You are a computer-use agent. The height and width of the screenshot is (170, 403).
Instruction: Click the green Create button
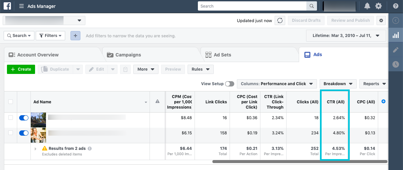click(21, 69)
